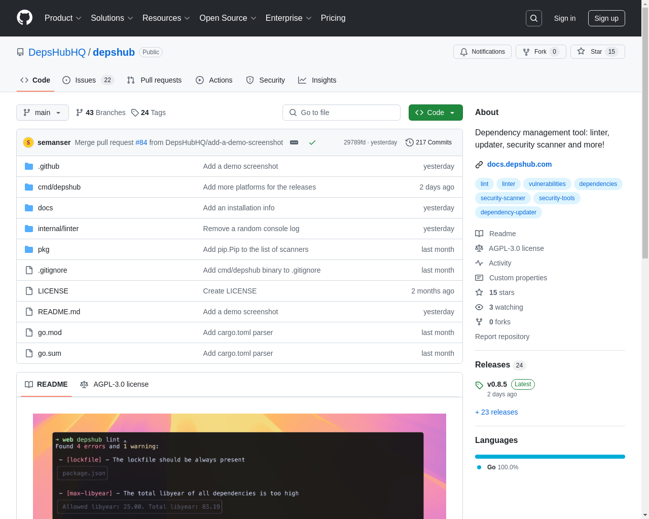The height and width of the screenshot is (519, 649).
Task: Open the green Code dropdown button
Action: pyautogui.click(x=436, y=113)
